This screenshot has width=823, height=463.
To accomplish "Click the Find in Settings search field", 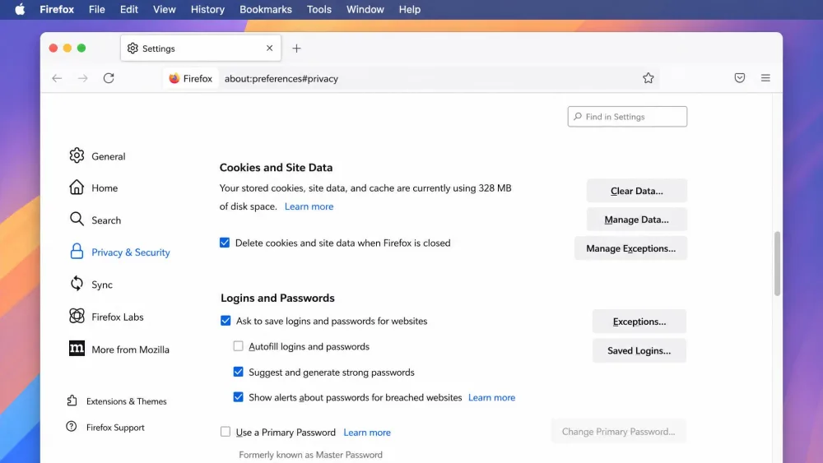I will tap(627, 117).
